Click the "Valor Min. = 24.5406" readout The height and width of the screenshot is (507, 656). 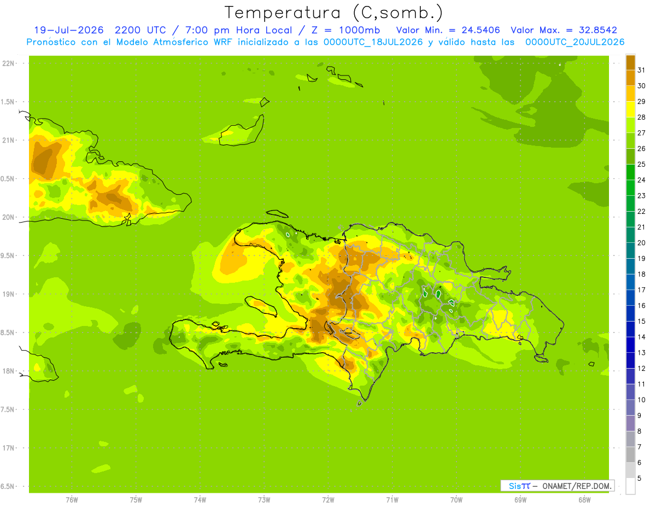pos(448,30)
